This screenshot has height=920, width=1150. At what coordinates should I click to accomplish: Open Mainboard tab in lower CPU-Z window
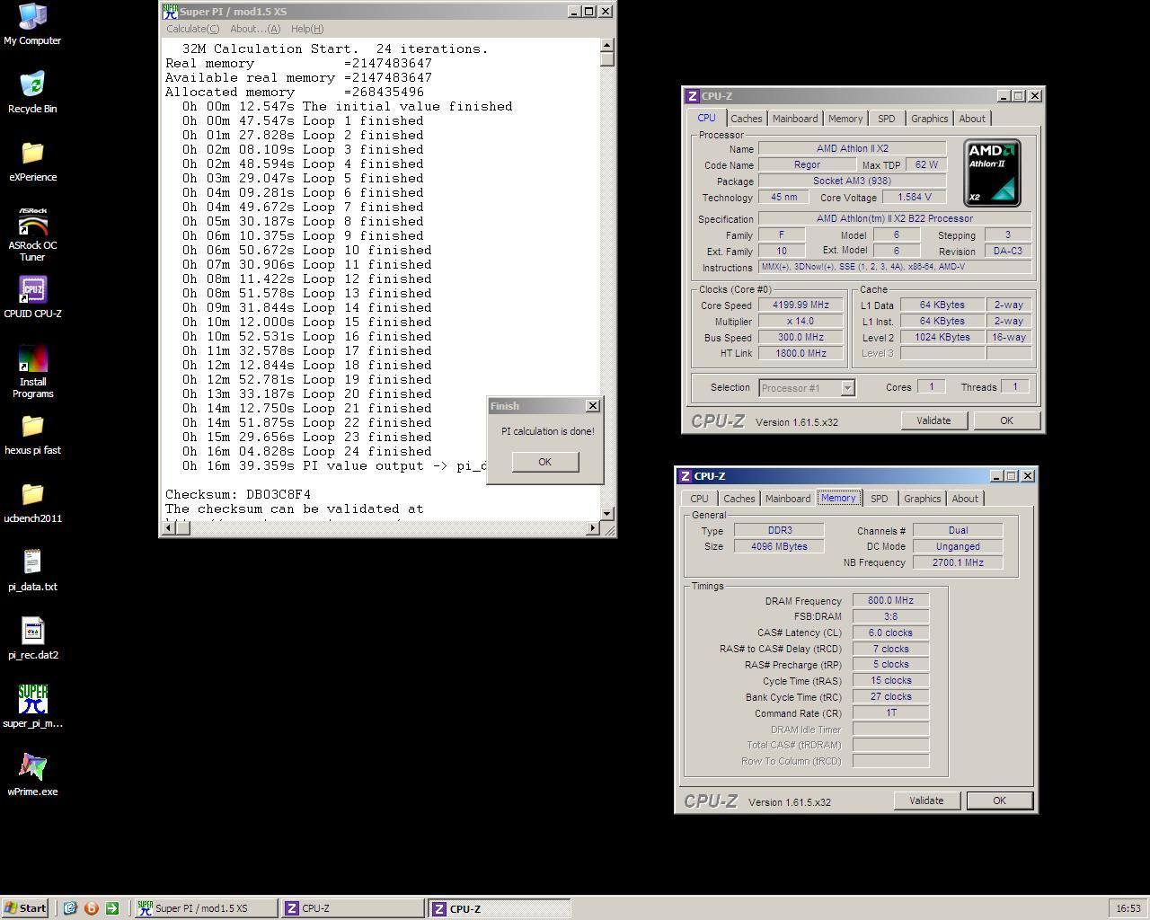[788, 499]
